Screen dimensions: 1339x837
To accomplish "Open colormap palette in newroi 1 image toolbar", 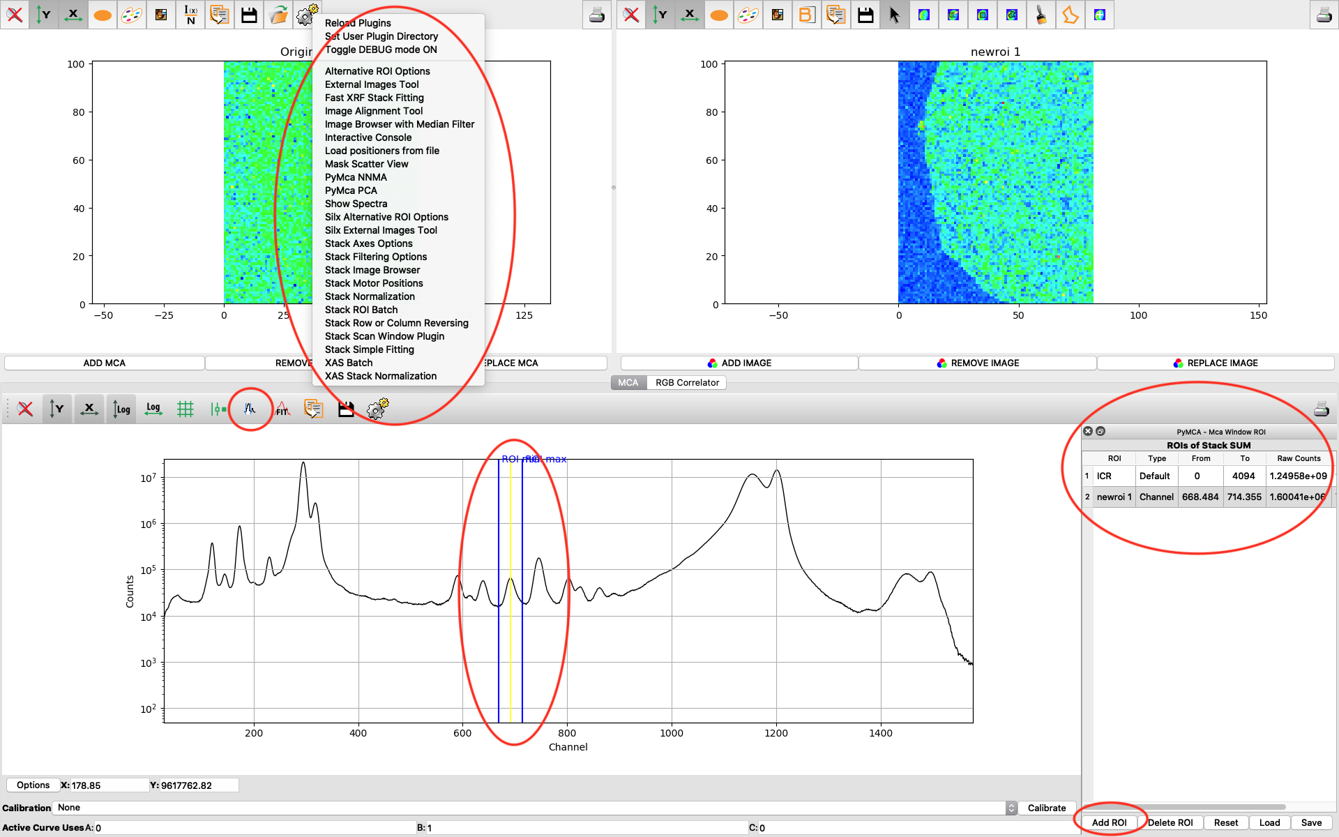I will click(748, 15).
